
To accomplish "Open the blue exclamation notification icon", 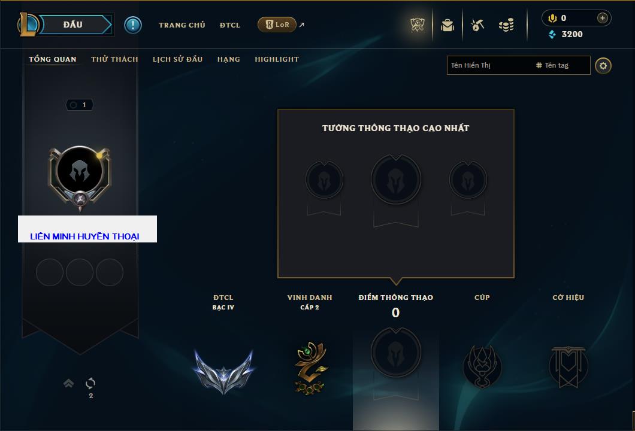I will pyautogui.click(x=133, y=25).
